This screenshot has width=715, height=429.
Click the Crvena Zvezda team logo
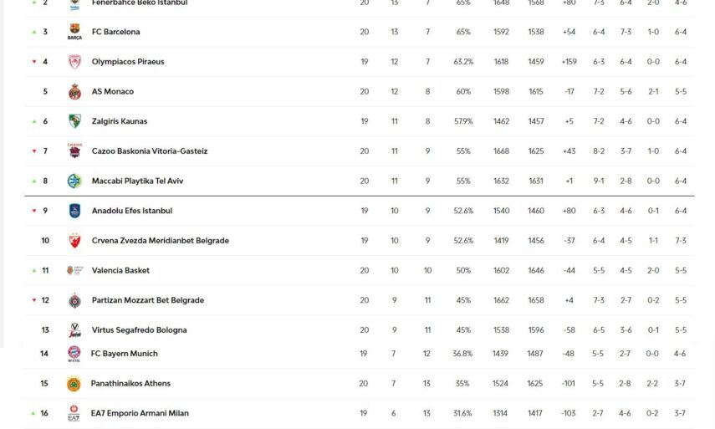pyautogui.click(x=74, y=241)
